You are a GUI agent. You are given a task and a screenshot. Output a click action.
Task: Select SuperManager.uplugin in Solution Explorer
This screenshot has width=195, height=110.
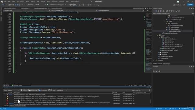[x=171, y=33]
